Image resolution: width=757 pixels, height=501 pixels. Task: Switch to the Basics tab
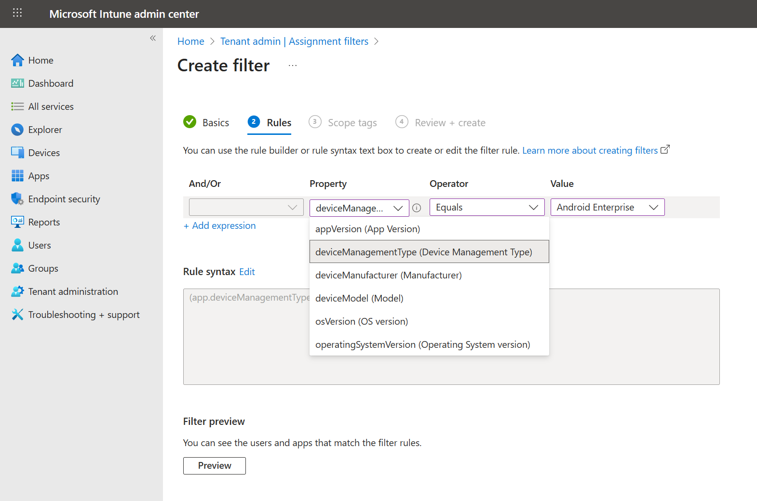(216, 123)
